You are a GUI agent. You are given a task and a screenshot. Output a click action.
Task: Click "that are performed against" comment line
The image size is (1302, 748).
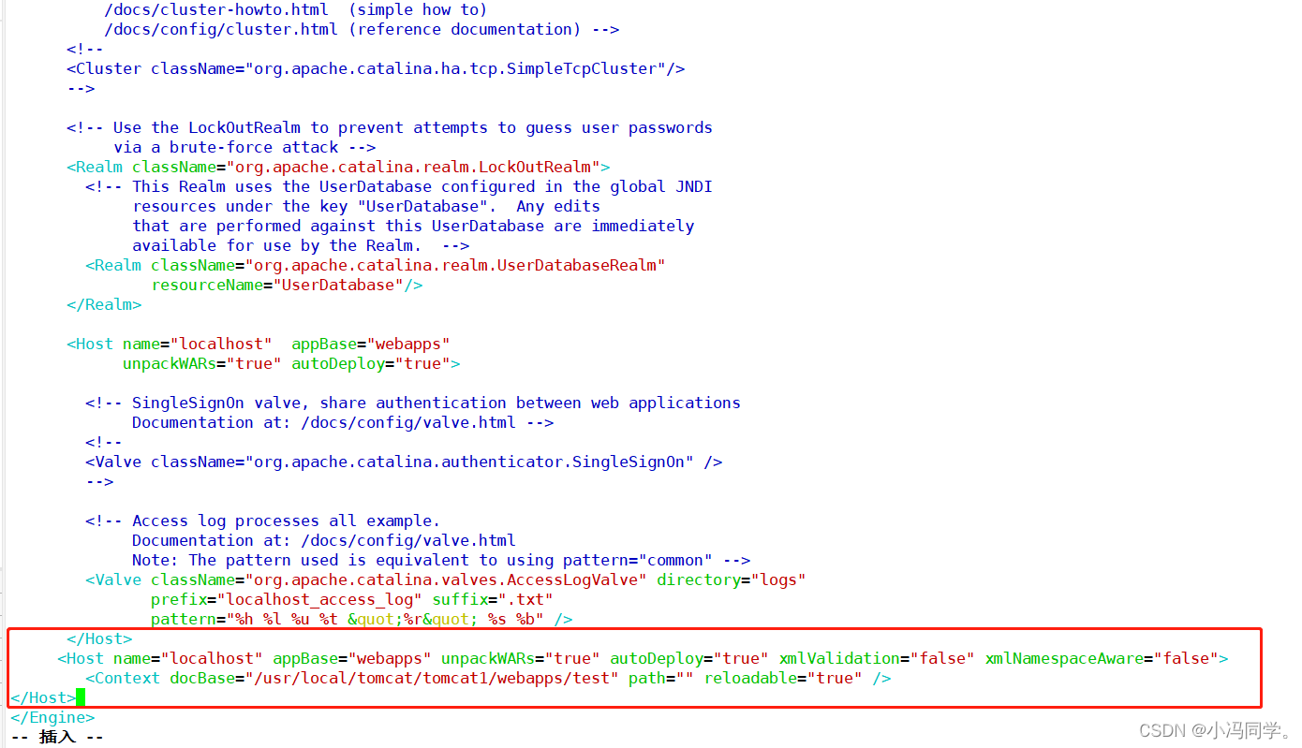click(x=413, y=226)
